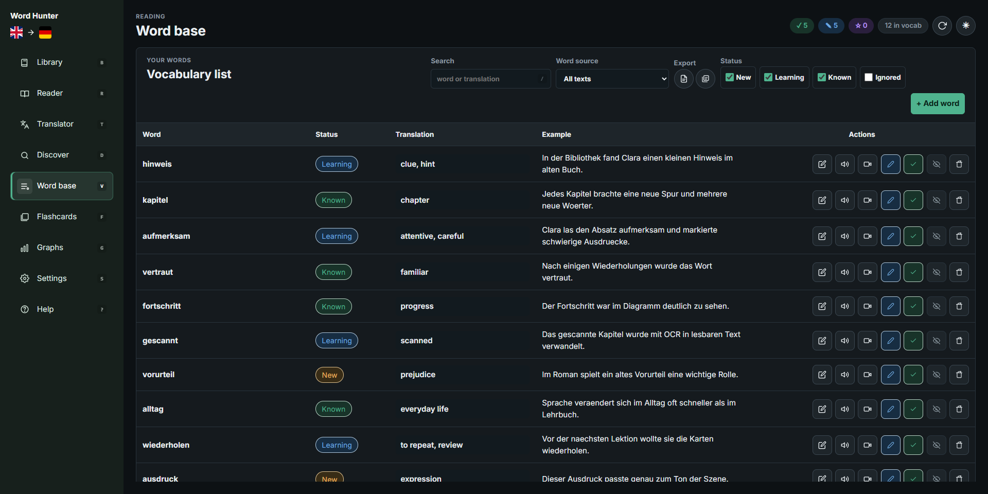Delete the alltag word
The image size is (988, 494).
point(959,409)
